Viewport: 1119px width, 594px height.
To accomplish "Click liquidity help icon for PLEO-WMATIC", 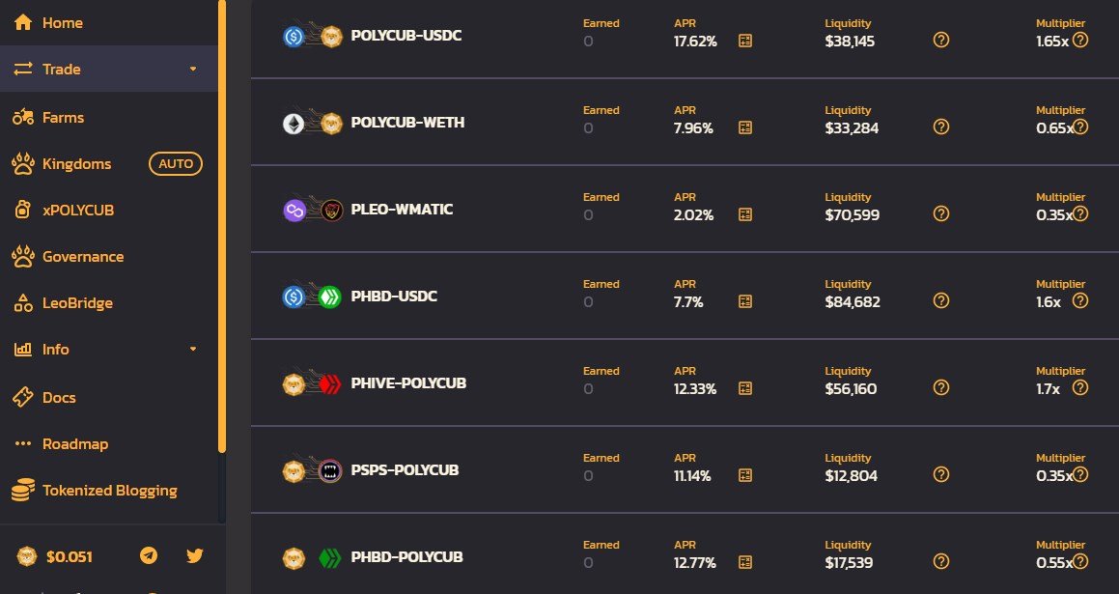I will point(941,213).
